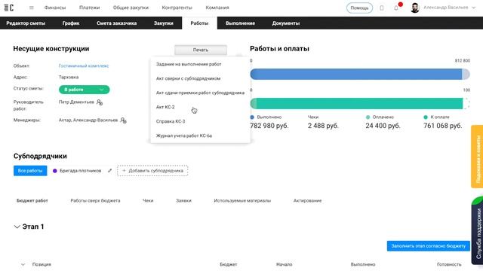Open the Финансы menu
The width and height of the screenshot is (483, 271).
tap(55, 8)
